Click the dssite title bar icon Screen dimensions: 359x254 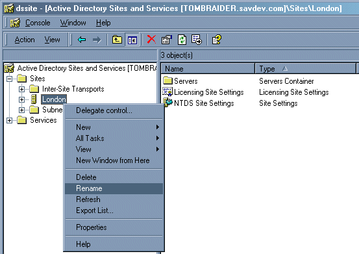tap(9, 8)
